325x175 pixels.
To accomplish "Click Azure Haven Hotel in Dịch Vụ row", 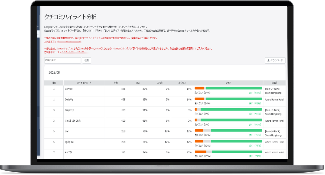I will coord(274,100).
